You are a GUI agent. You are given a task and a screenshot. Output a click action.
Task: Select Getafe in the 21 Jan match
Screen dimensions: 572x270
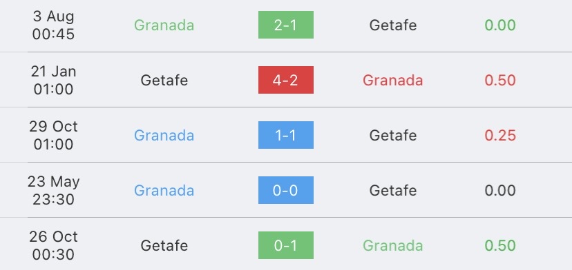pos(164,80)
